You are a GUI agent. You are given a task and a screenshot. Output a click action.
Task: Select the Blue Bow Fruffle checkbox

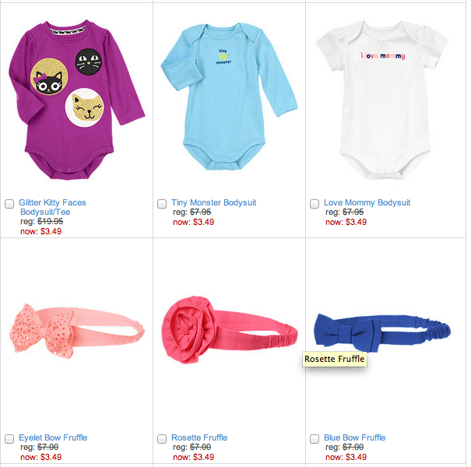[x=315, y=439]
